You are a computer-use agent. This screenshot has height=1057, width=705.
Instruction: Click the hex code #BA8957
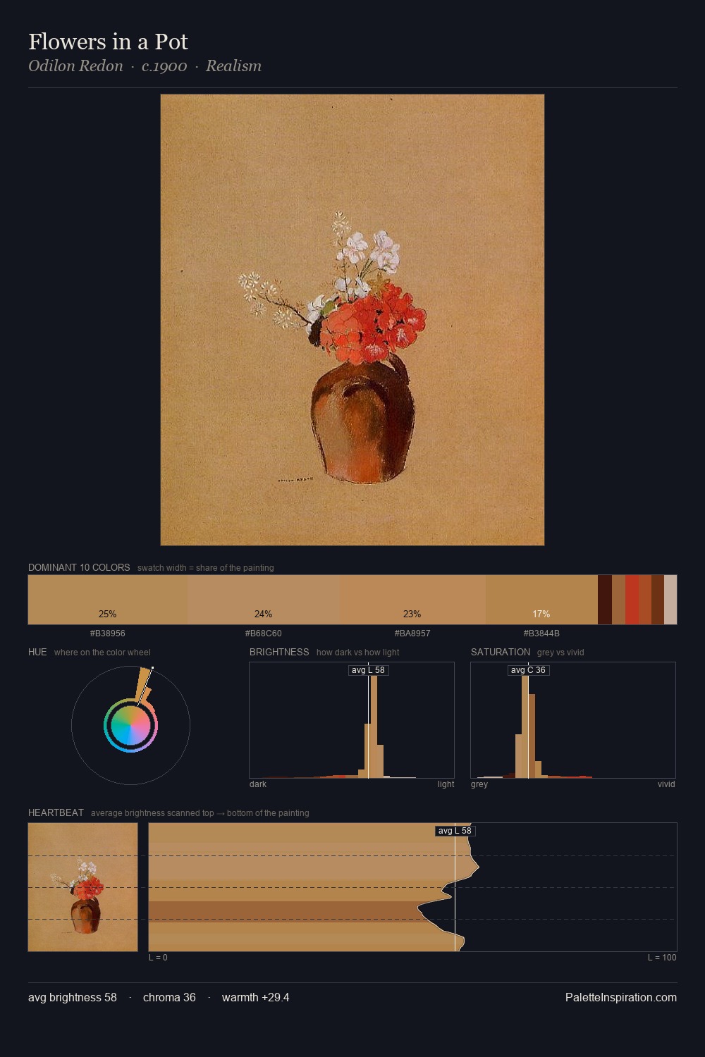click(x=412, y=633)
